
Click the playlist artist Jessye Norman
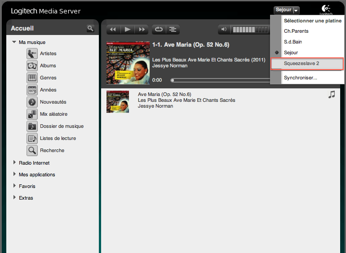point(155,106)
